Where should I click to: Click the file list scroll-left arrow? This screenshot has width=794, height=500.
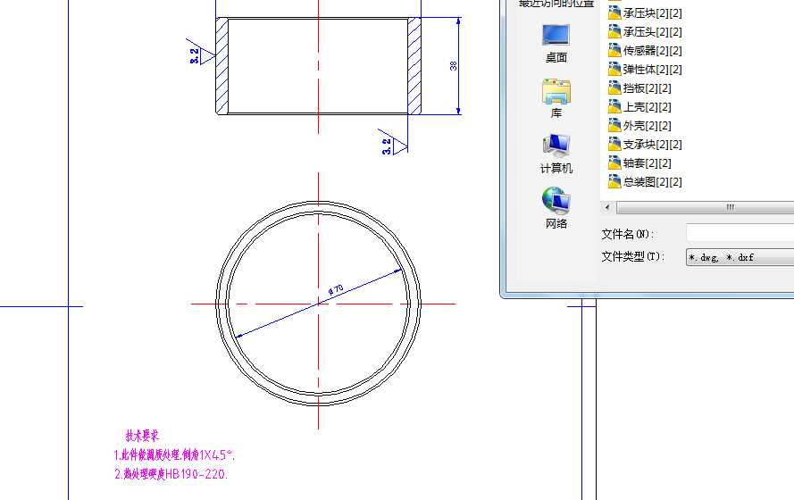click(607, 207)
